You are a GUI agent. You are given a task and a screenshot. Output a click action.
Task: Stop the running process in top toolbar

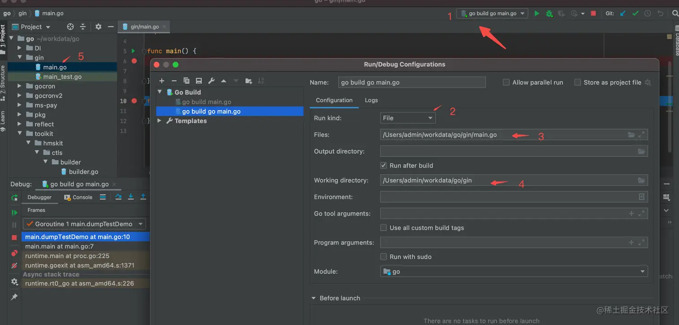(593, 13)
